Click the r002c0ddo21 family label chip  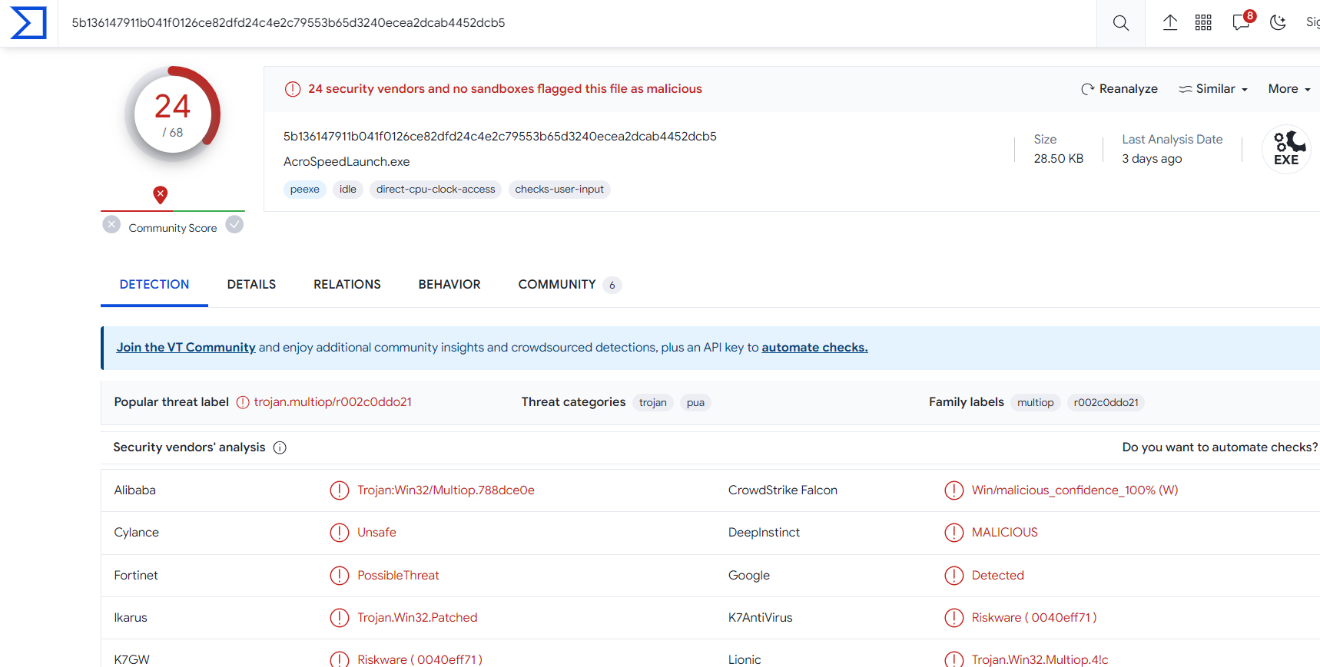tap(1106, 403)
